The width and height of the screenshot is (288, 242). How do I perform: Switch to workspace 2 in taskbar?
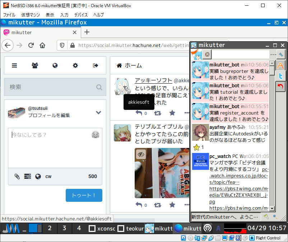pyautogui.click(x=50, y=228)
